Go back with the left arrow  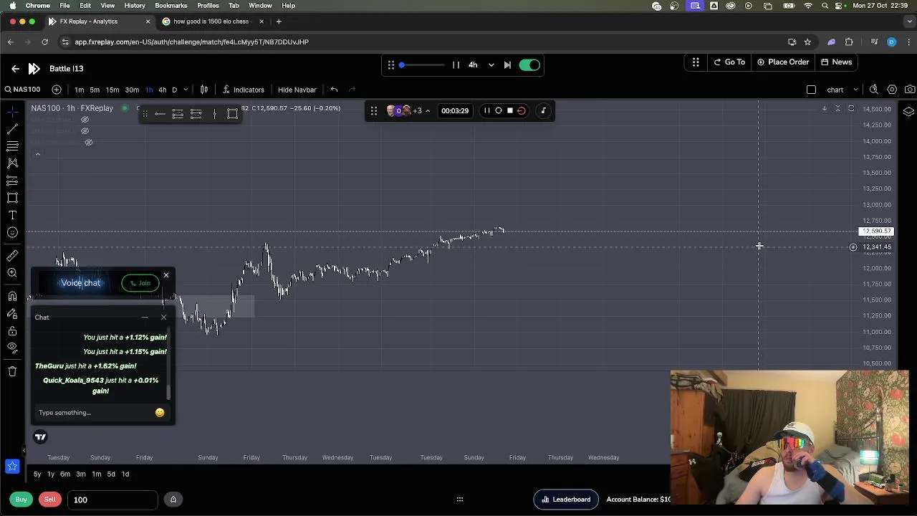click(15, 69)
